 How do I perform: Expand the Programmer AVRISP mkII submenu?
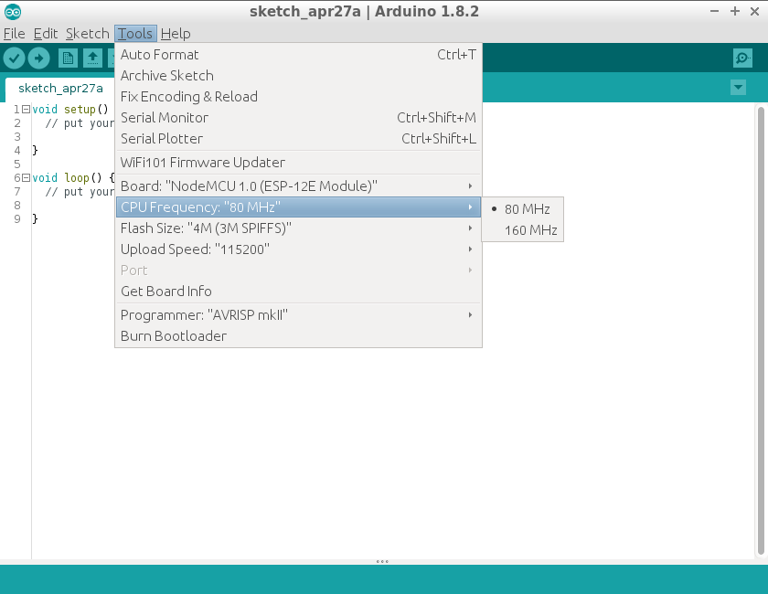click(x=298, y=315)
